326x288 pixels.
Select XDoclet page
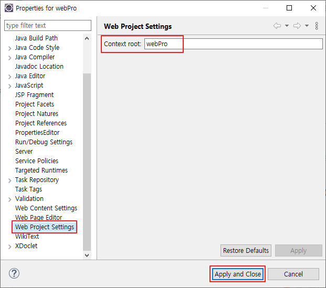pos(26,246)
